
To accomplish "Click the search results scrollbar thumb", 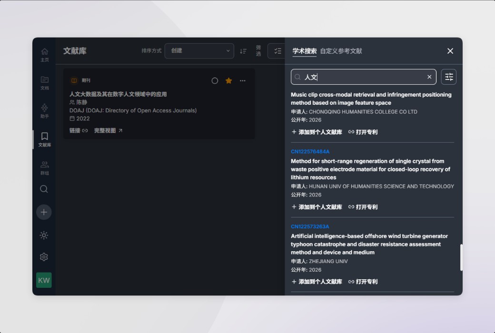I will point(461,257).
